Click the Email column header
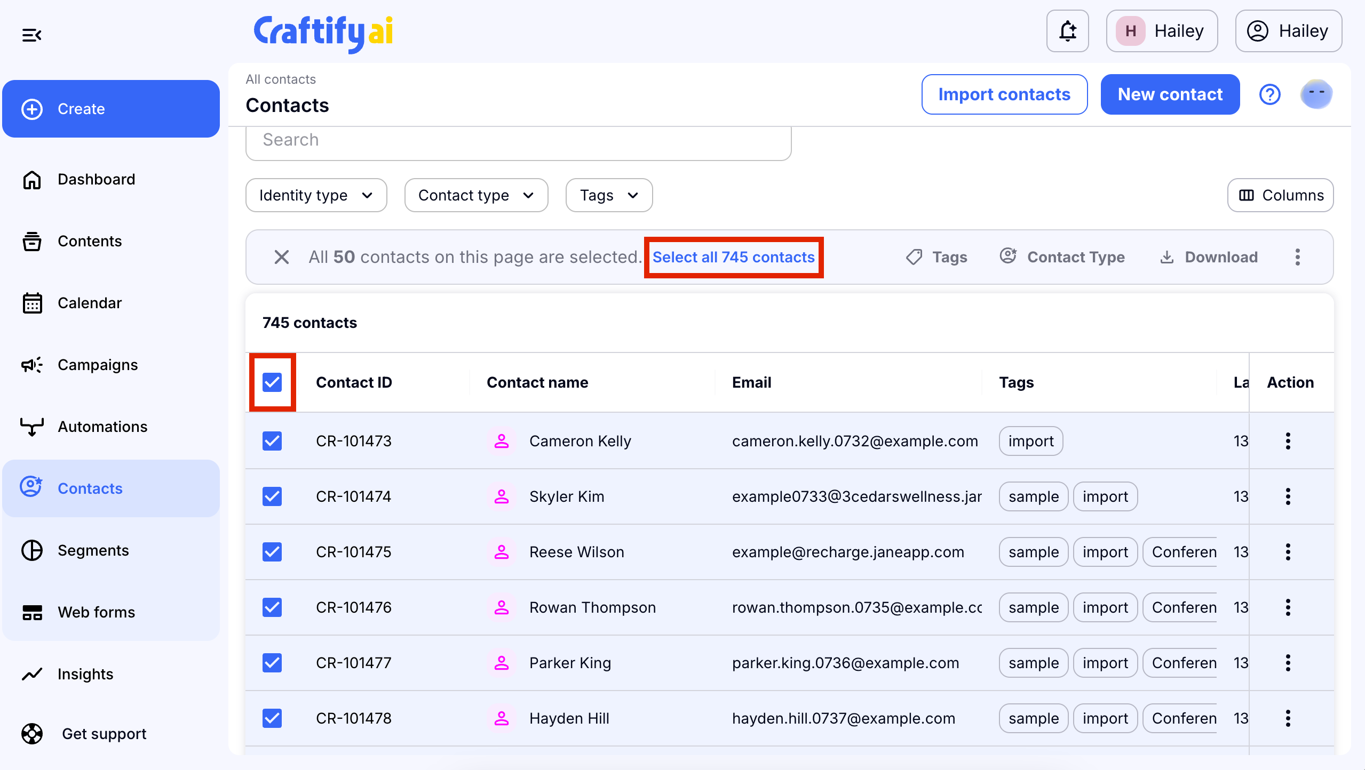This screenshot has height=770, width=1365. tap(751, 382)
